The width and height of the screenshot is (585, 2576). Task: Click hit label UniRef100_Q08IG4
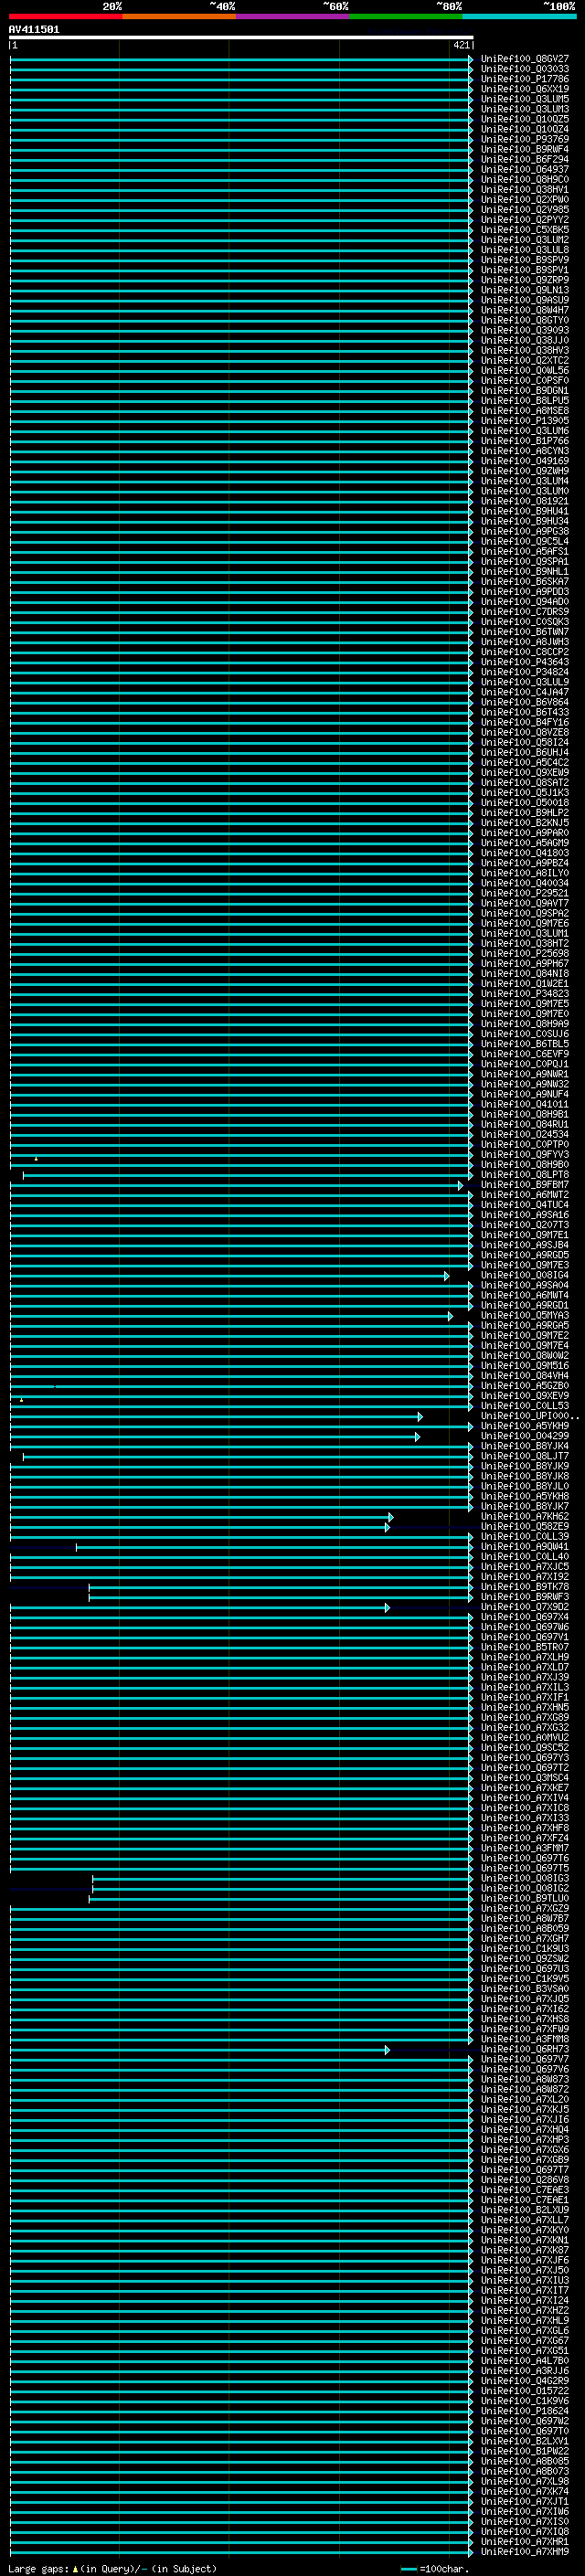pyautogui.click(x=525, y=1275)
